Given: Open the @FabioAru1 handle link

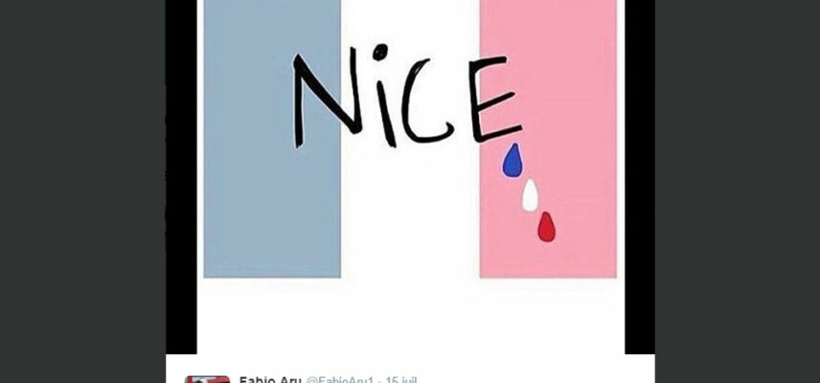Looking at the screenshot, I should click(339, 380).
